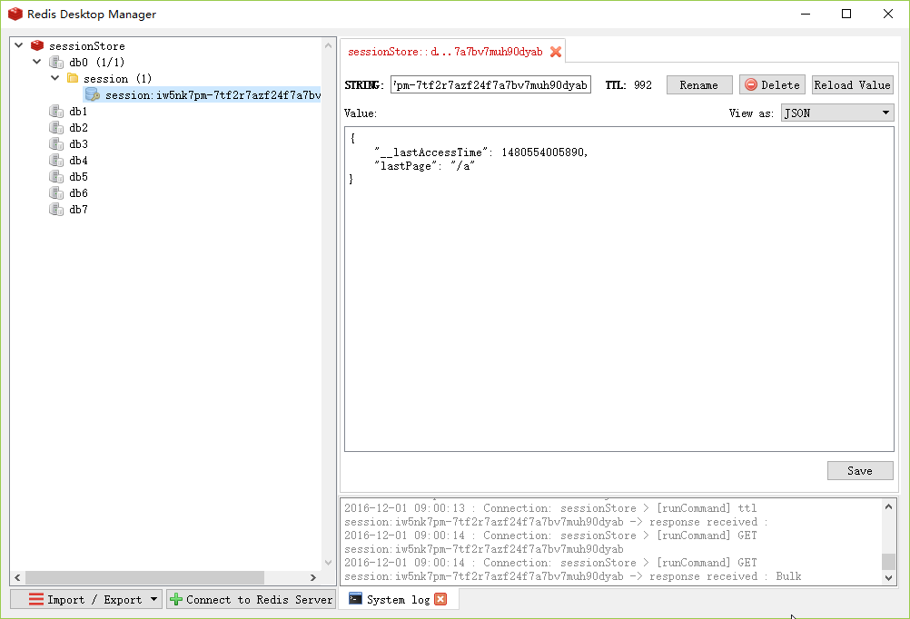Screen dimensions: 910x619
Task: Click the session (1) folder label
Action: click(117, 78)
